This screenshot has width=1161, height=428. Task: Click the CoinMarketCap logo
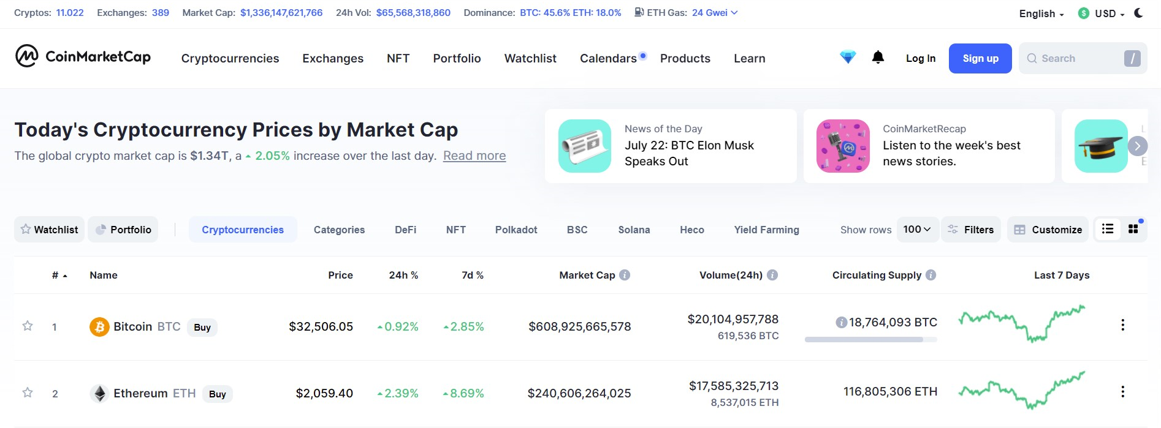tap(83, 56)
